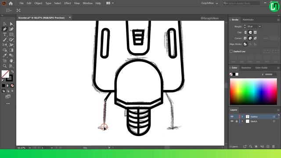Viewport: 281px width, 158px height.
Task: Set stroke corner to Miter Join
Action: click(245, 38)
